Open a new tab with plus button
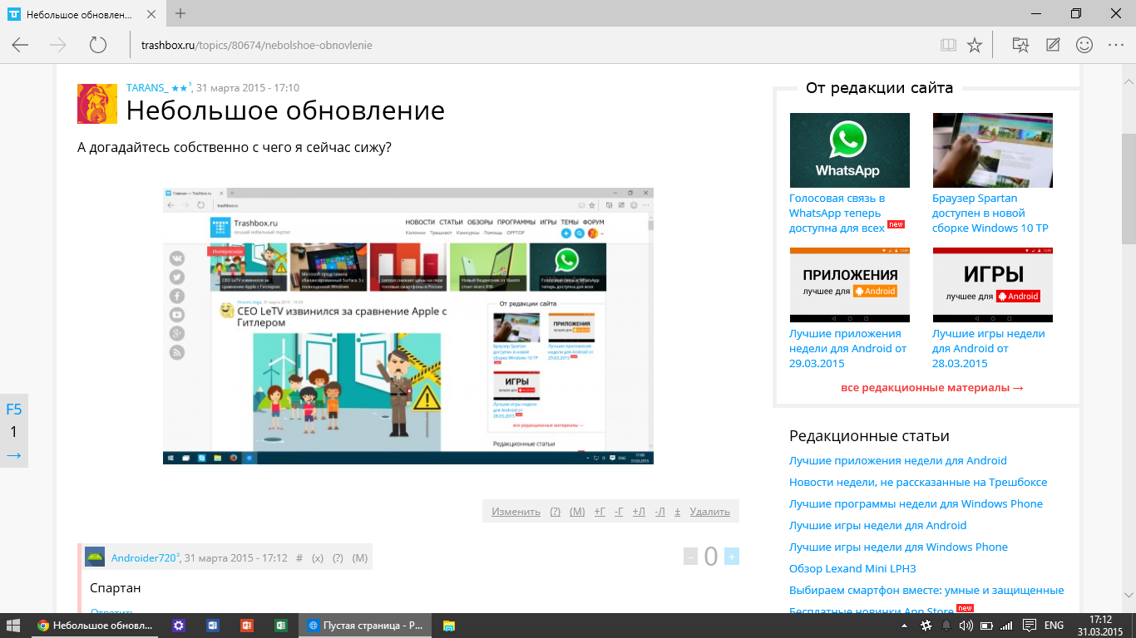Viewport: 1136px width, 638px height. point(180,13)
